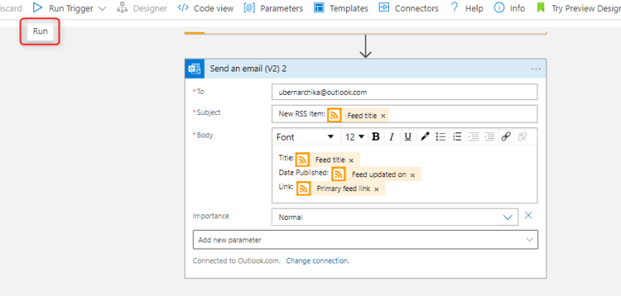Image resolution: width=621 pixels, height=296 pixels.
Task: Remove Feed updated on token
Action: pos(412,175)
